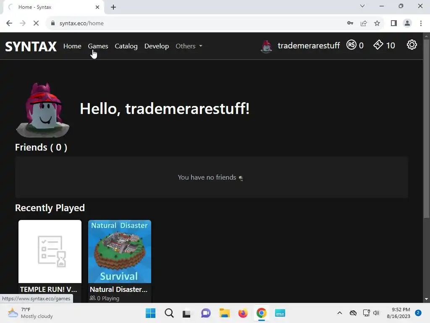View site information lock icon
The width and height of the screenshot is (430, 323).
[53, 24]
